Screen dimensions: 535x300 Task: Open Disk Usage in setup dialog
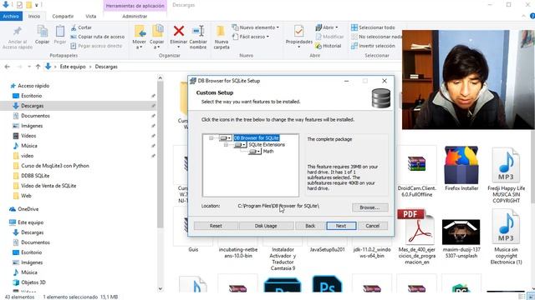[x=266, y=226]
